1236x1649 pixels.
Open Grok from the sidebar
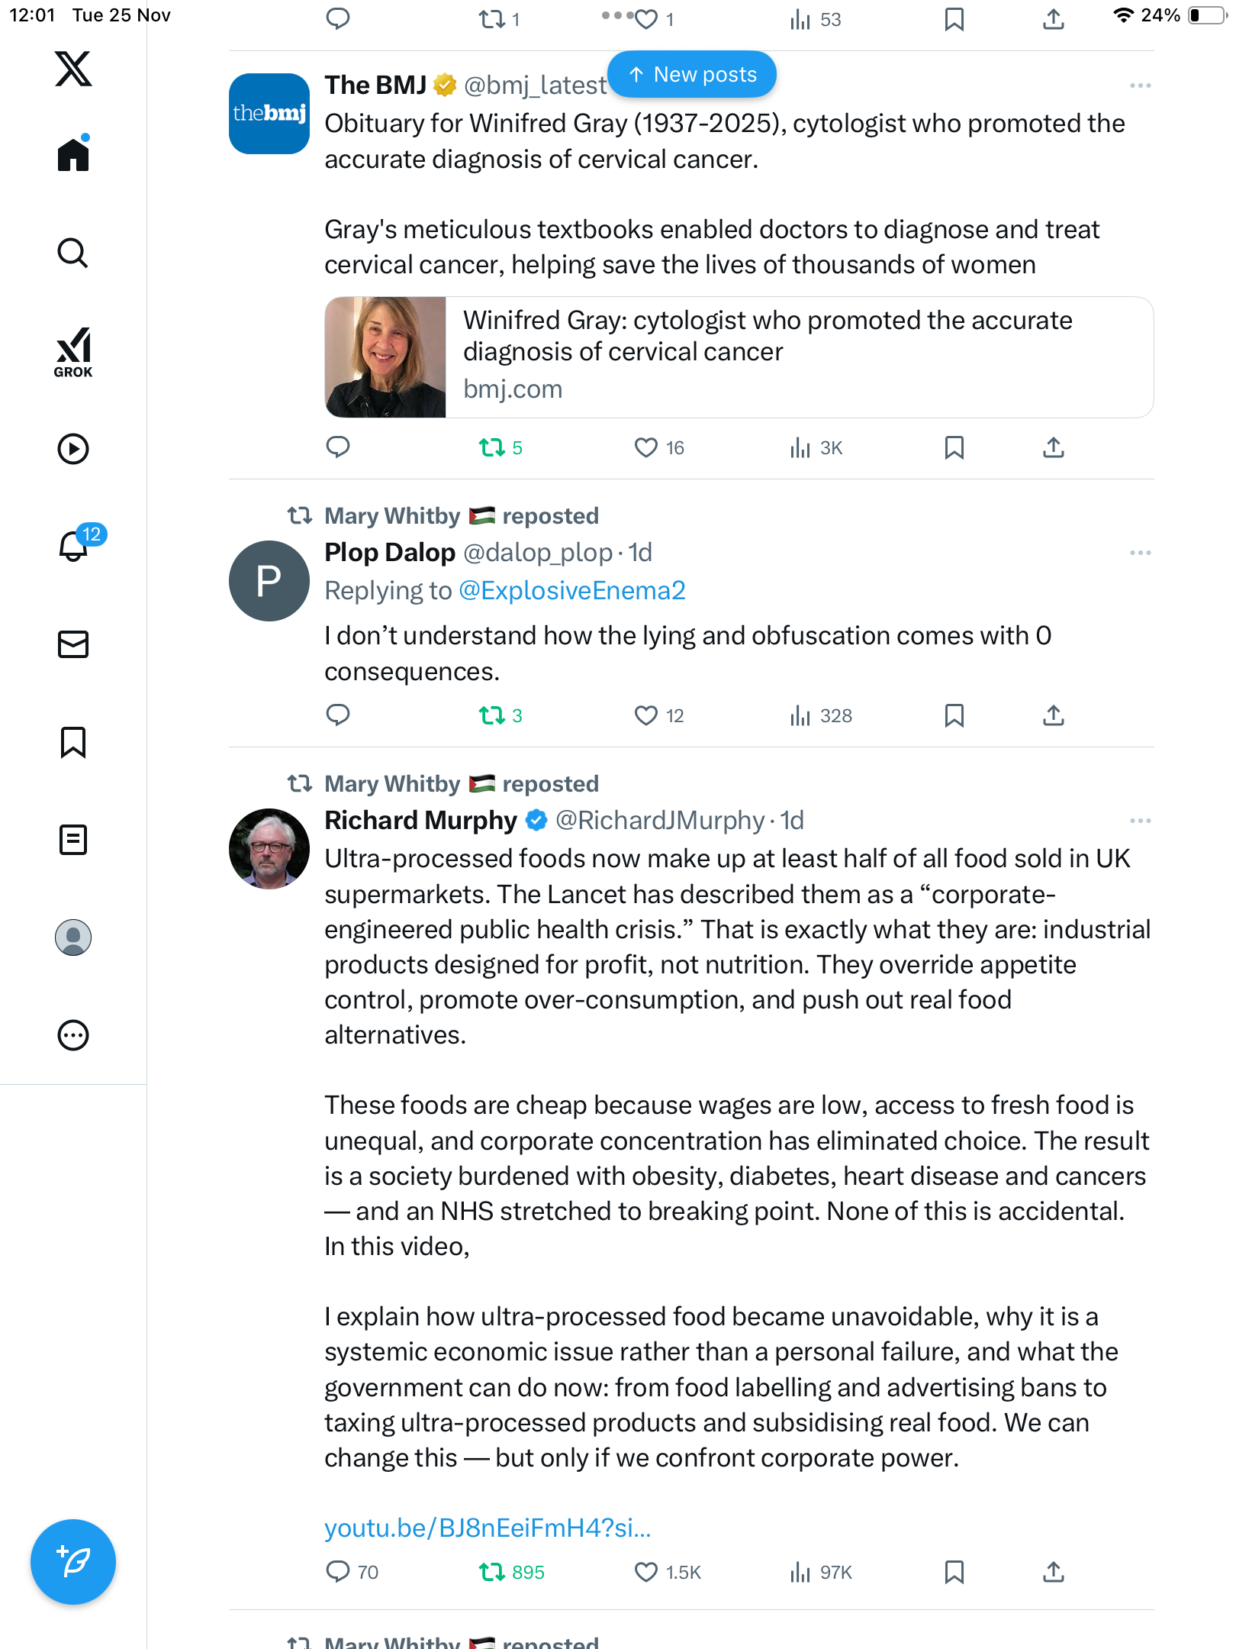(x=73, y=353)
